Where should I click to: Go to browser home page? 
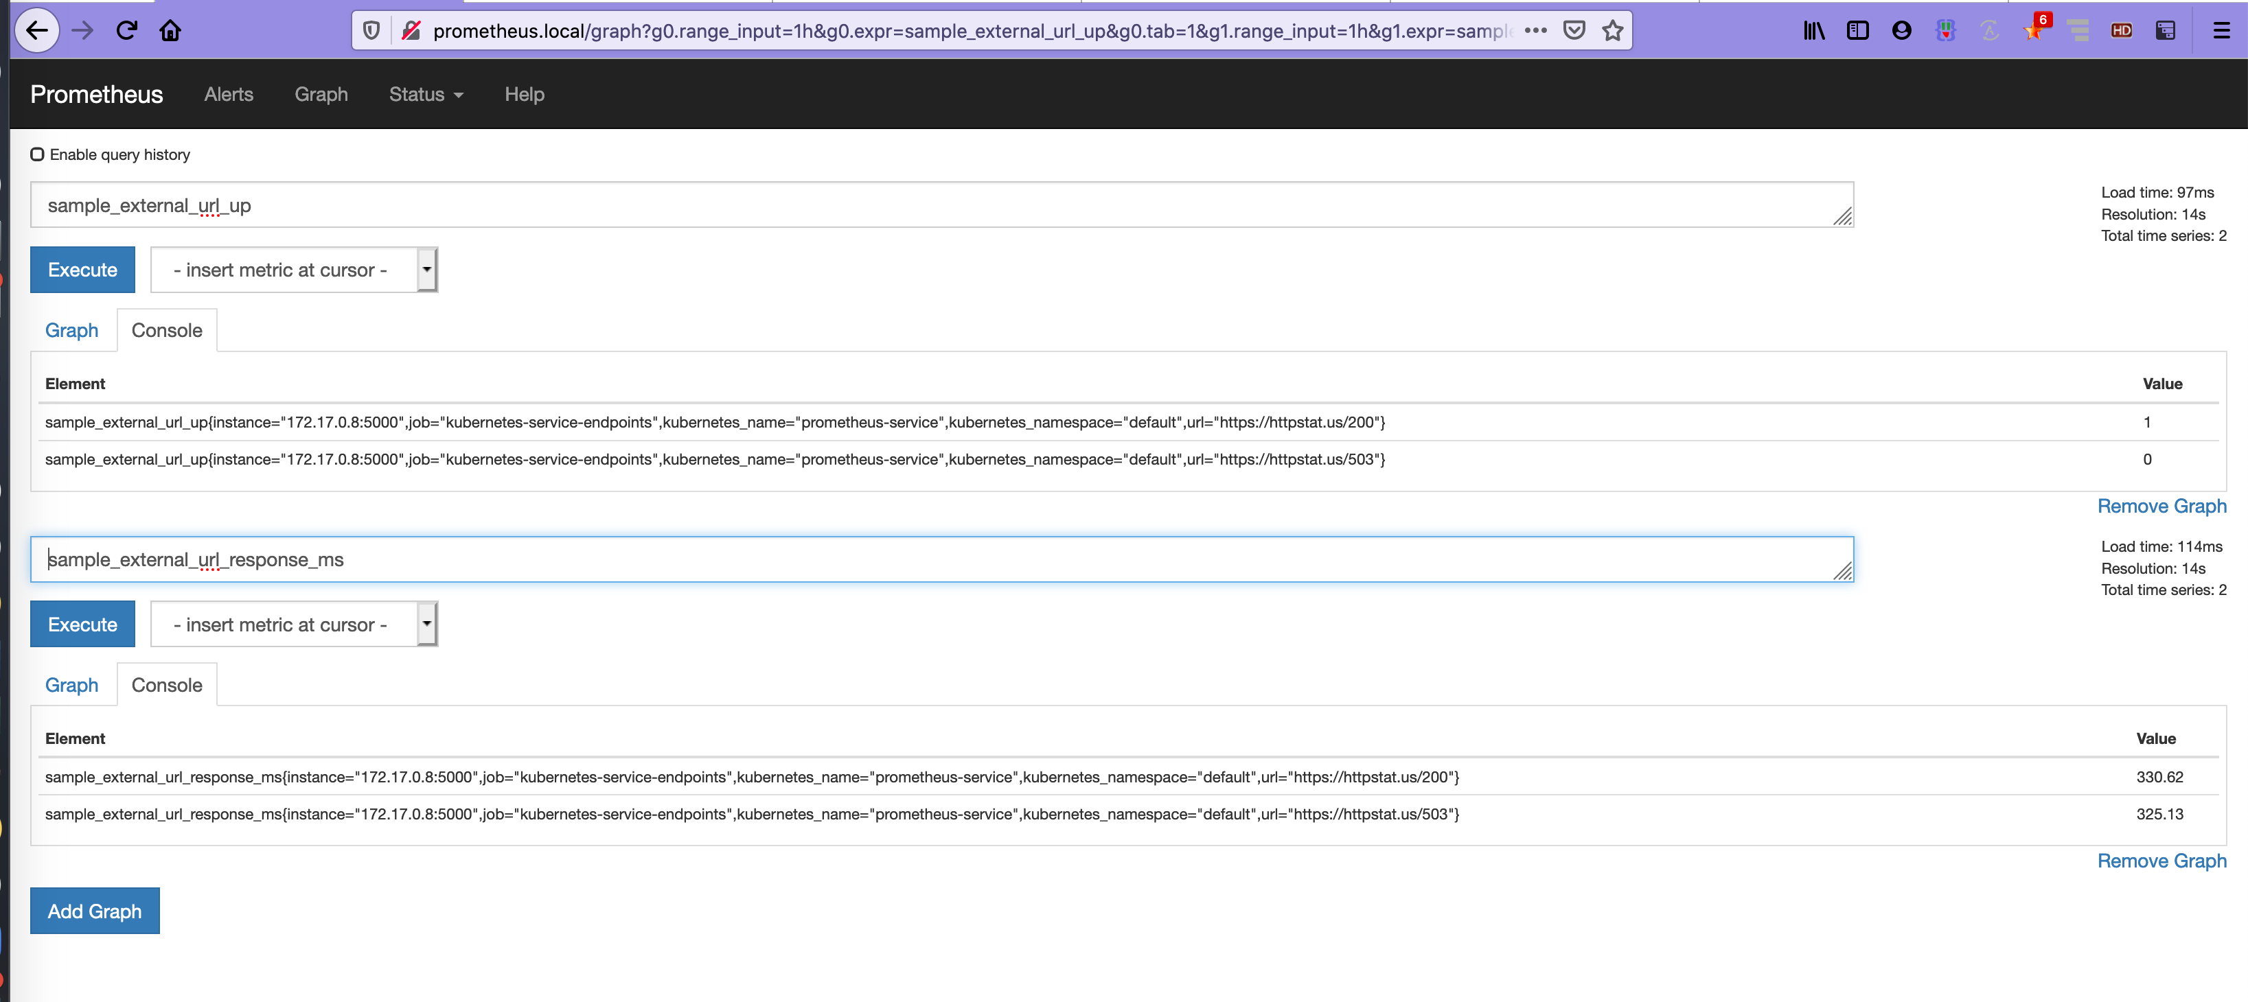tap(170, 30)
